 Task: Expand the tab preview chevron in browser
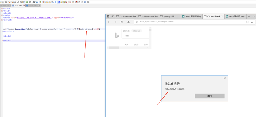pyautogui.click(x=253, y=17)
